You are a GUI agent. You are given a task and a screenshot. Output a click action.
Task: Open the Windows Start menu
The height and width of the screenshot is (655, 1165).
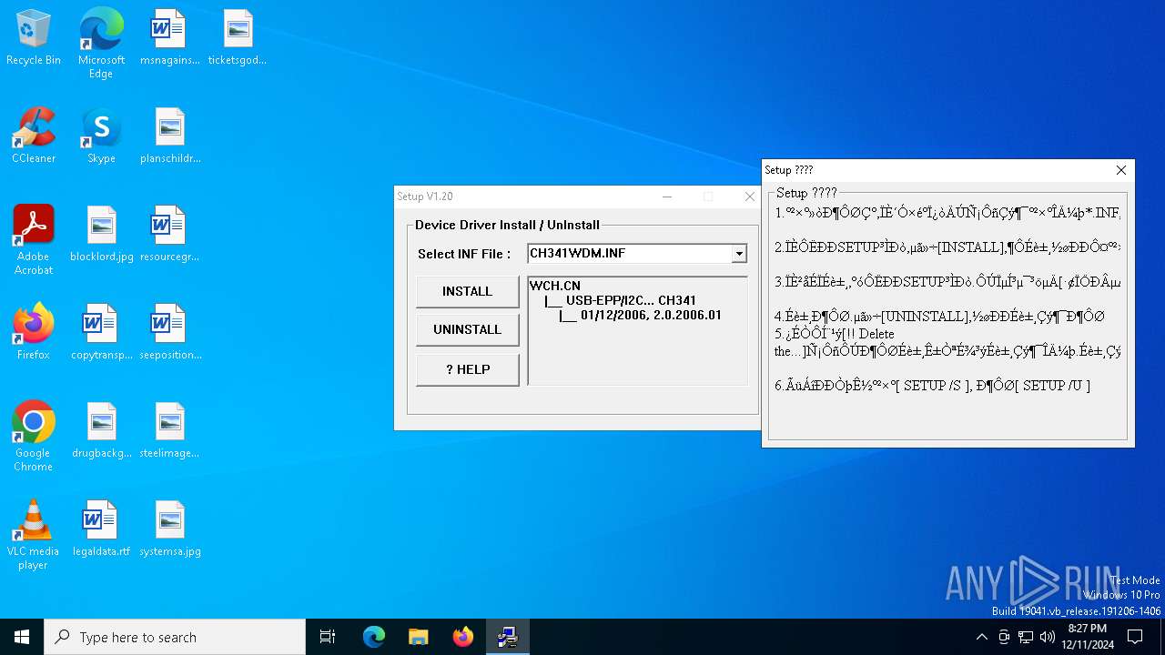click(22, 637)
